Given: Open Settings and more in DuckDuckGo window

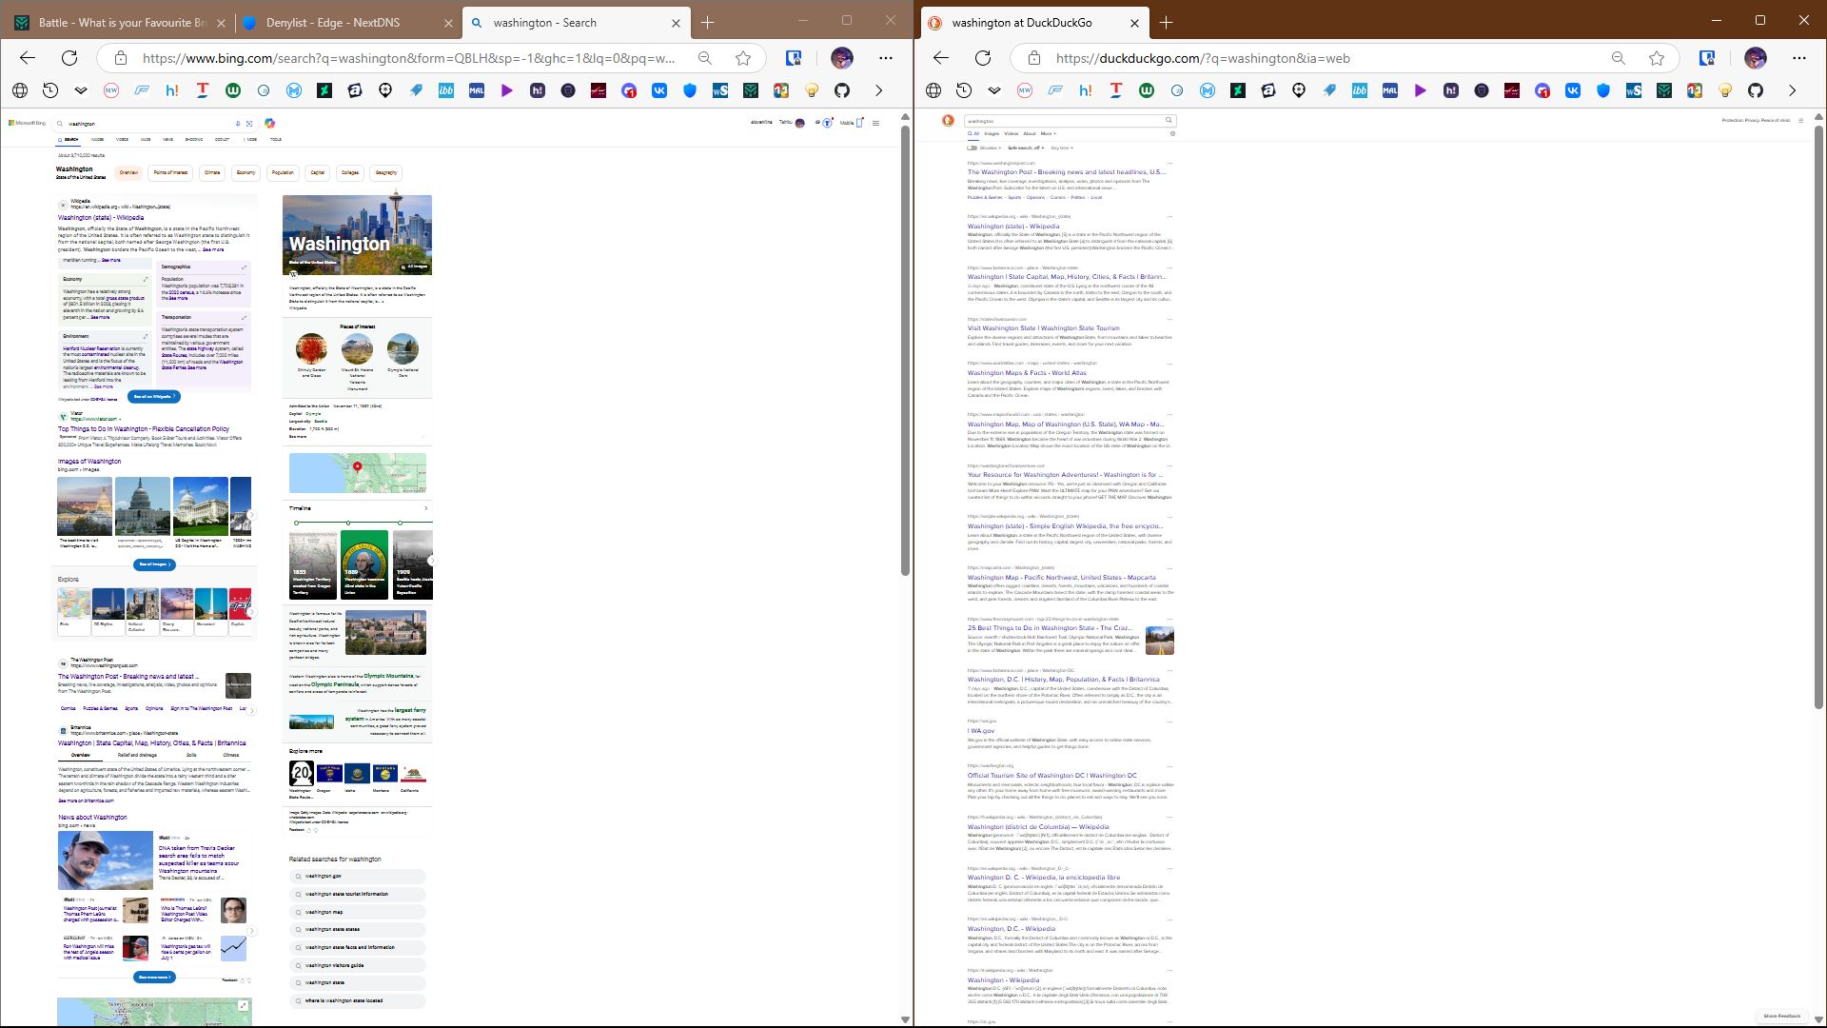Looking at the screenshot, I should [1799, 58].
